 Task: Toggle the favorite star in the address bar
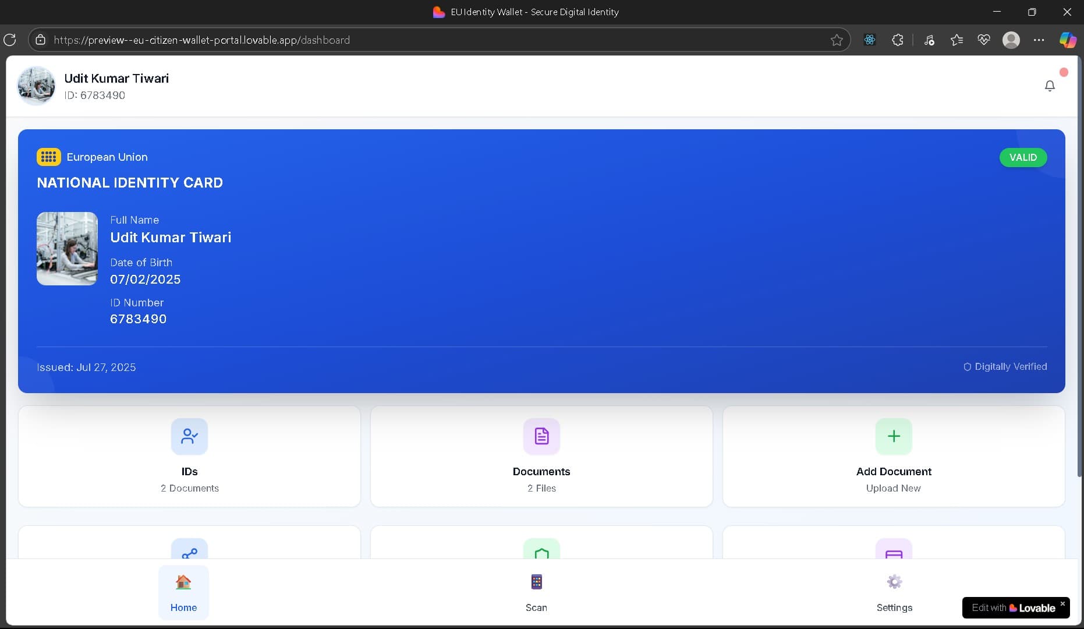click(x=837, y=40)
